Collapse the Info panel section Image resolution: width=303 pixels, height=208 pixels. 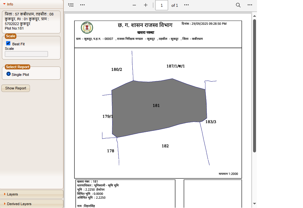tap(5, 4)
